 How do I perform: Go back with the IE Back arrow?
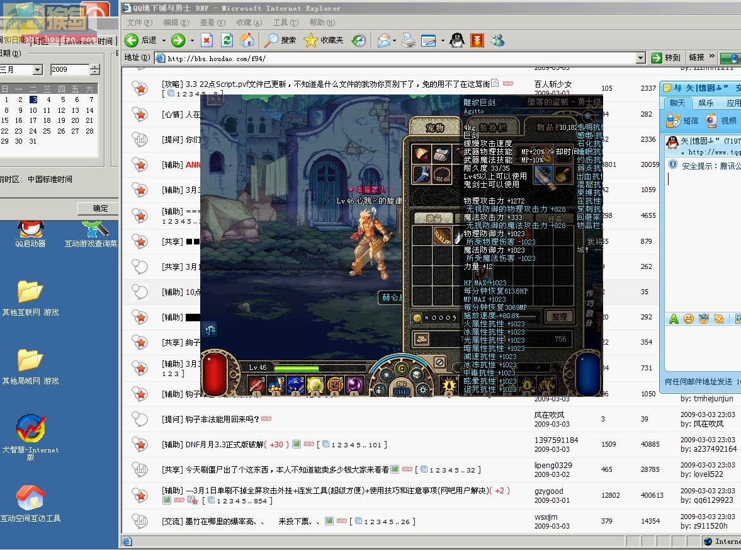(x=132, y=41)
